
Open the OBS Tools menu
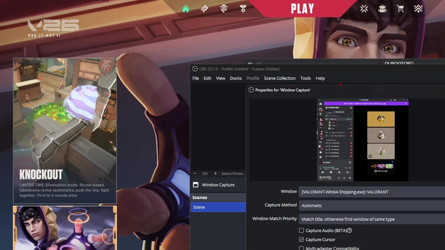pyautogui.click(x=306, y=78)
